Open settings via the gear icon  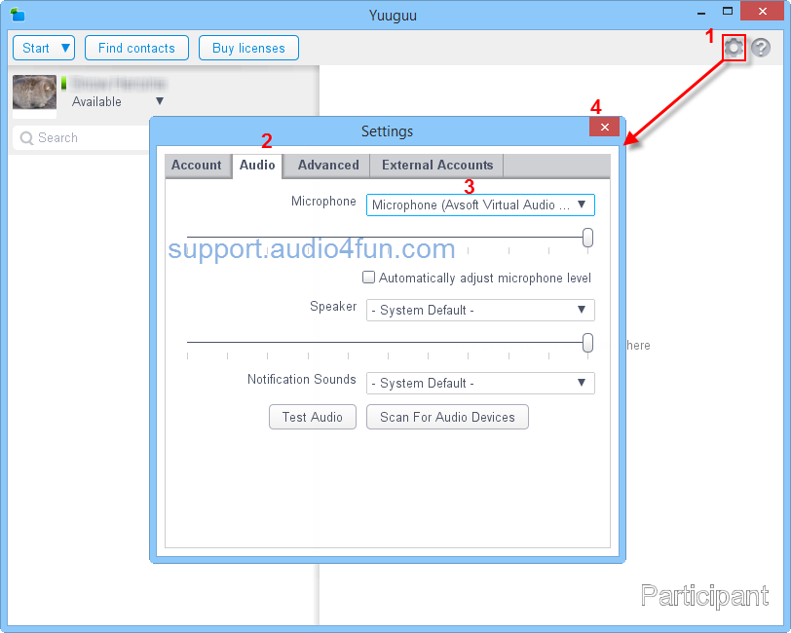pos(734,48)
